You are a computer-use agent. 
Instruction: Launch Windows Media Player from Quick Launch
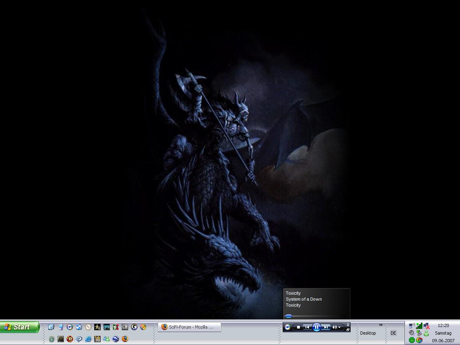click(x=70, y=327)
